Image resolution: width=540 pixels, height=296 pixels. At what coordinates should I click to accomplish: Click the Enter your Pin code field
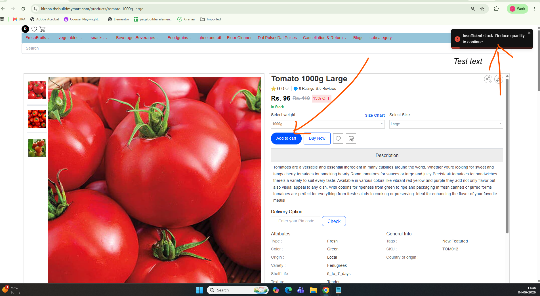[295, 221]
